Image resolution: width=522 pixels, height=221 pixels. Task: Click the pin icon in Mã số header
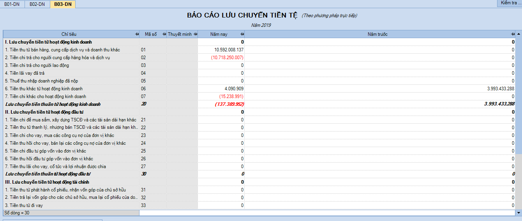click(x=164, y=34)
